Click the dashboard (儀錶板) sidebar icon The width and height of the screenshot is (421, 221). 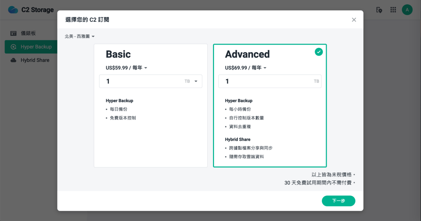point(13,33)
